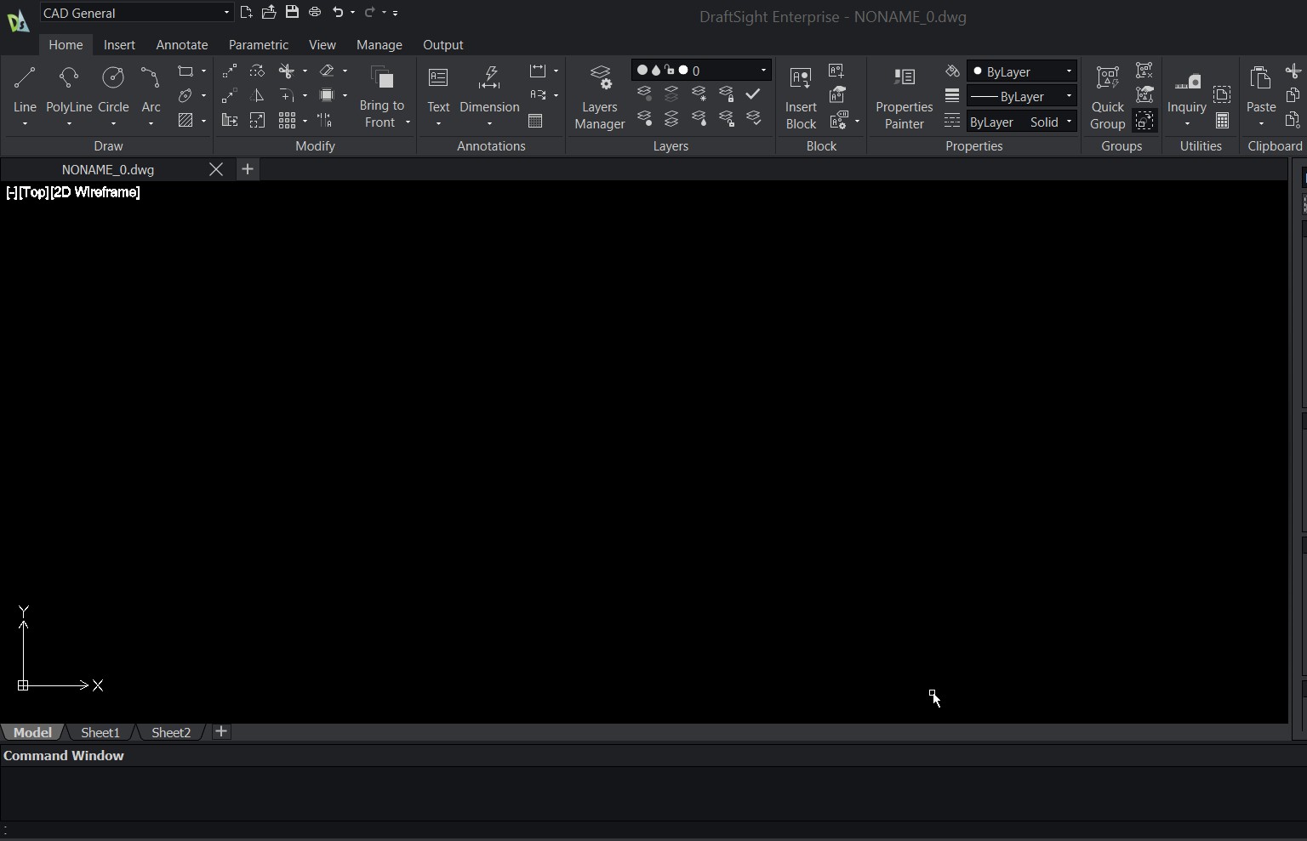The image size is (1307, 841).
Task: Click the Insert Block icon
Action: point(801,97)
